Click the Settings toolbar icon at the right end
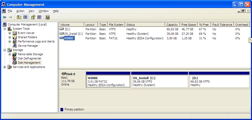Image resolution: width=252 pixels, height=120 pixels. [x=48, y=17]
